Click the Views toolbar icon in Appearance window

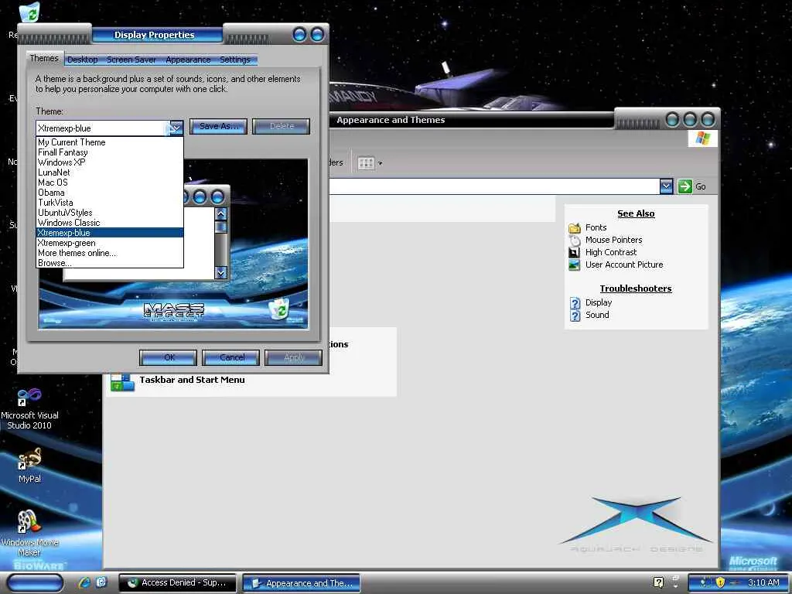366,163
